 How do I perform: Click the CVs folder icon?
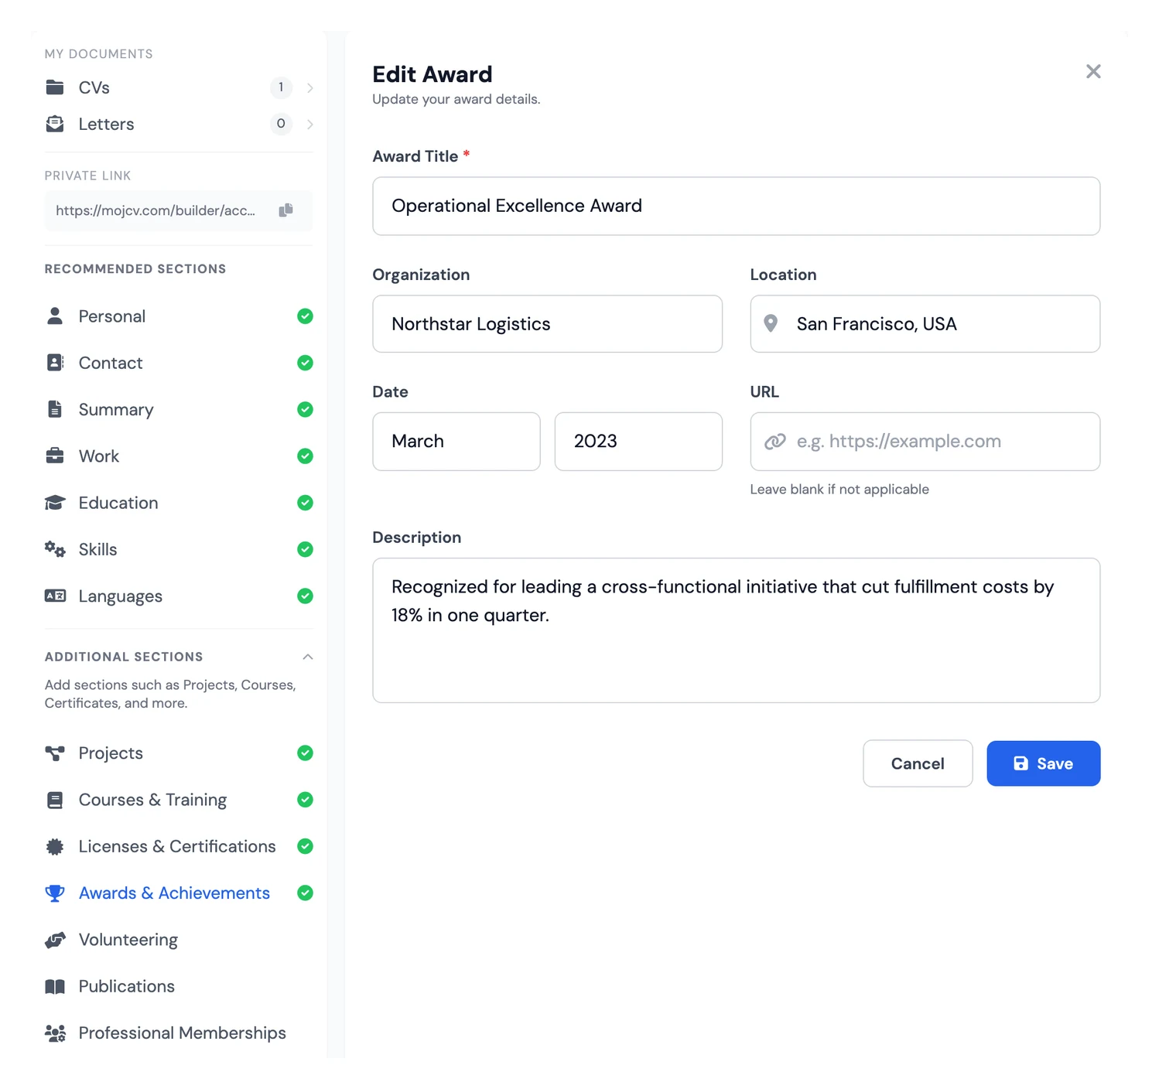point(55,87)
